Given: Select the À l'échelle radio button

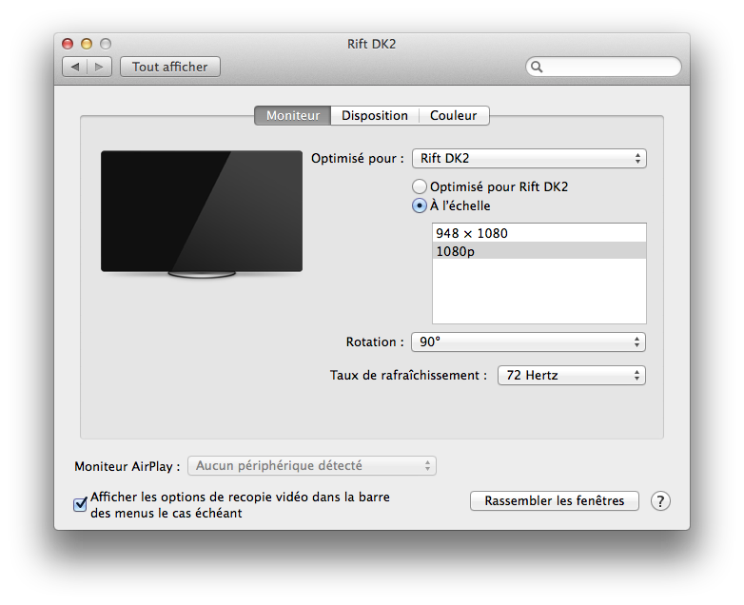Looking at the screenshot, I should point(419,205).
